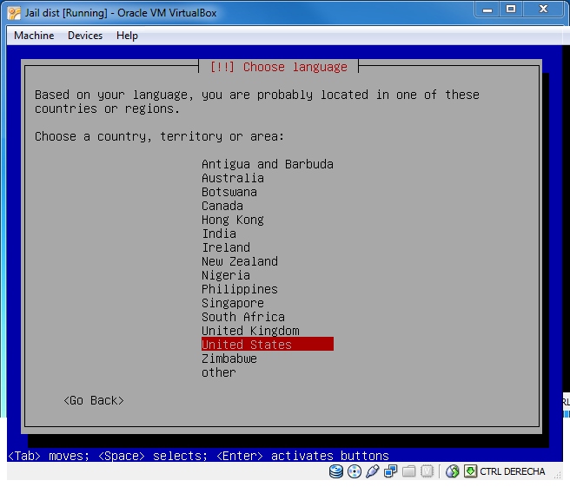Activate the <Go Back> button

tap(94, 400)
